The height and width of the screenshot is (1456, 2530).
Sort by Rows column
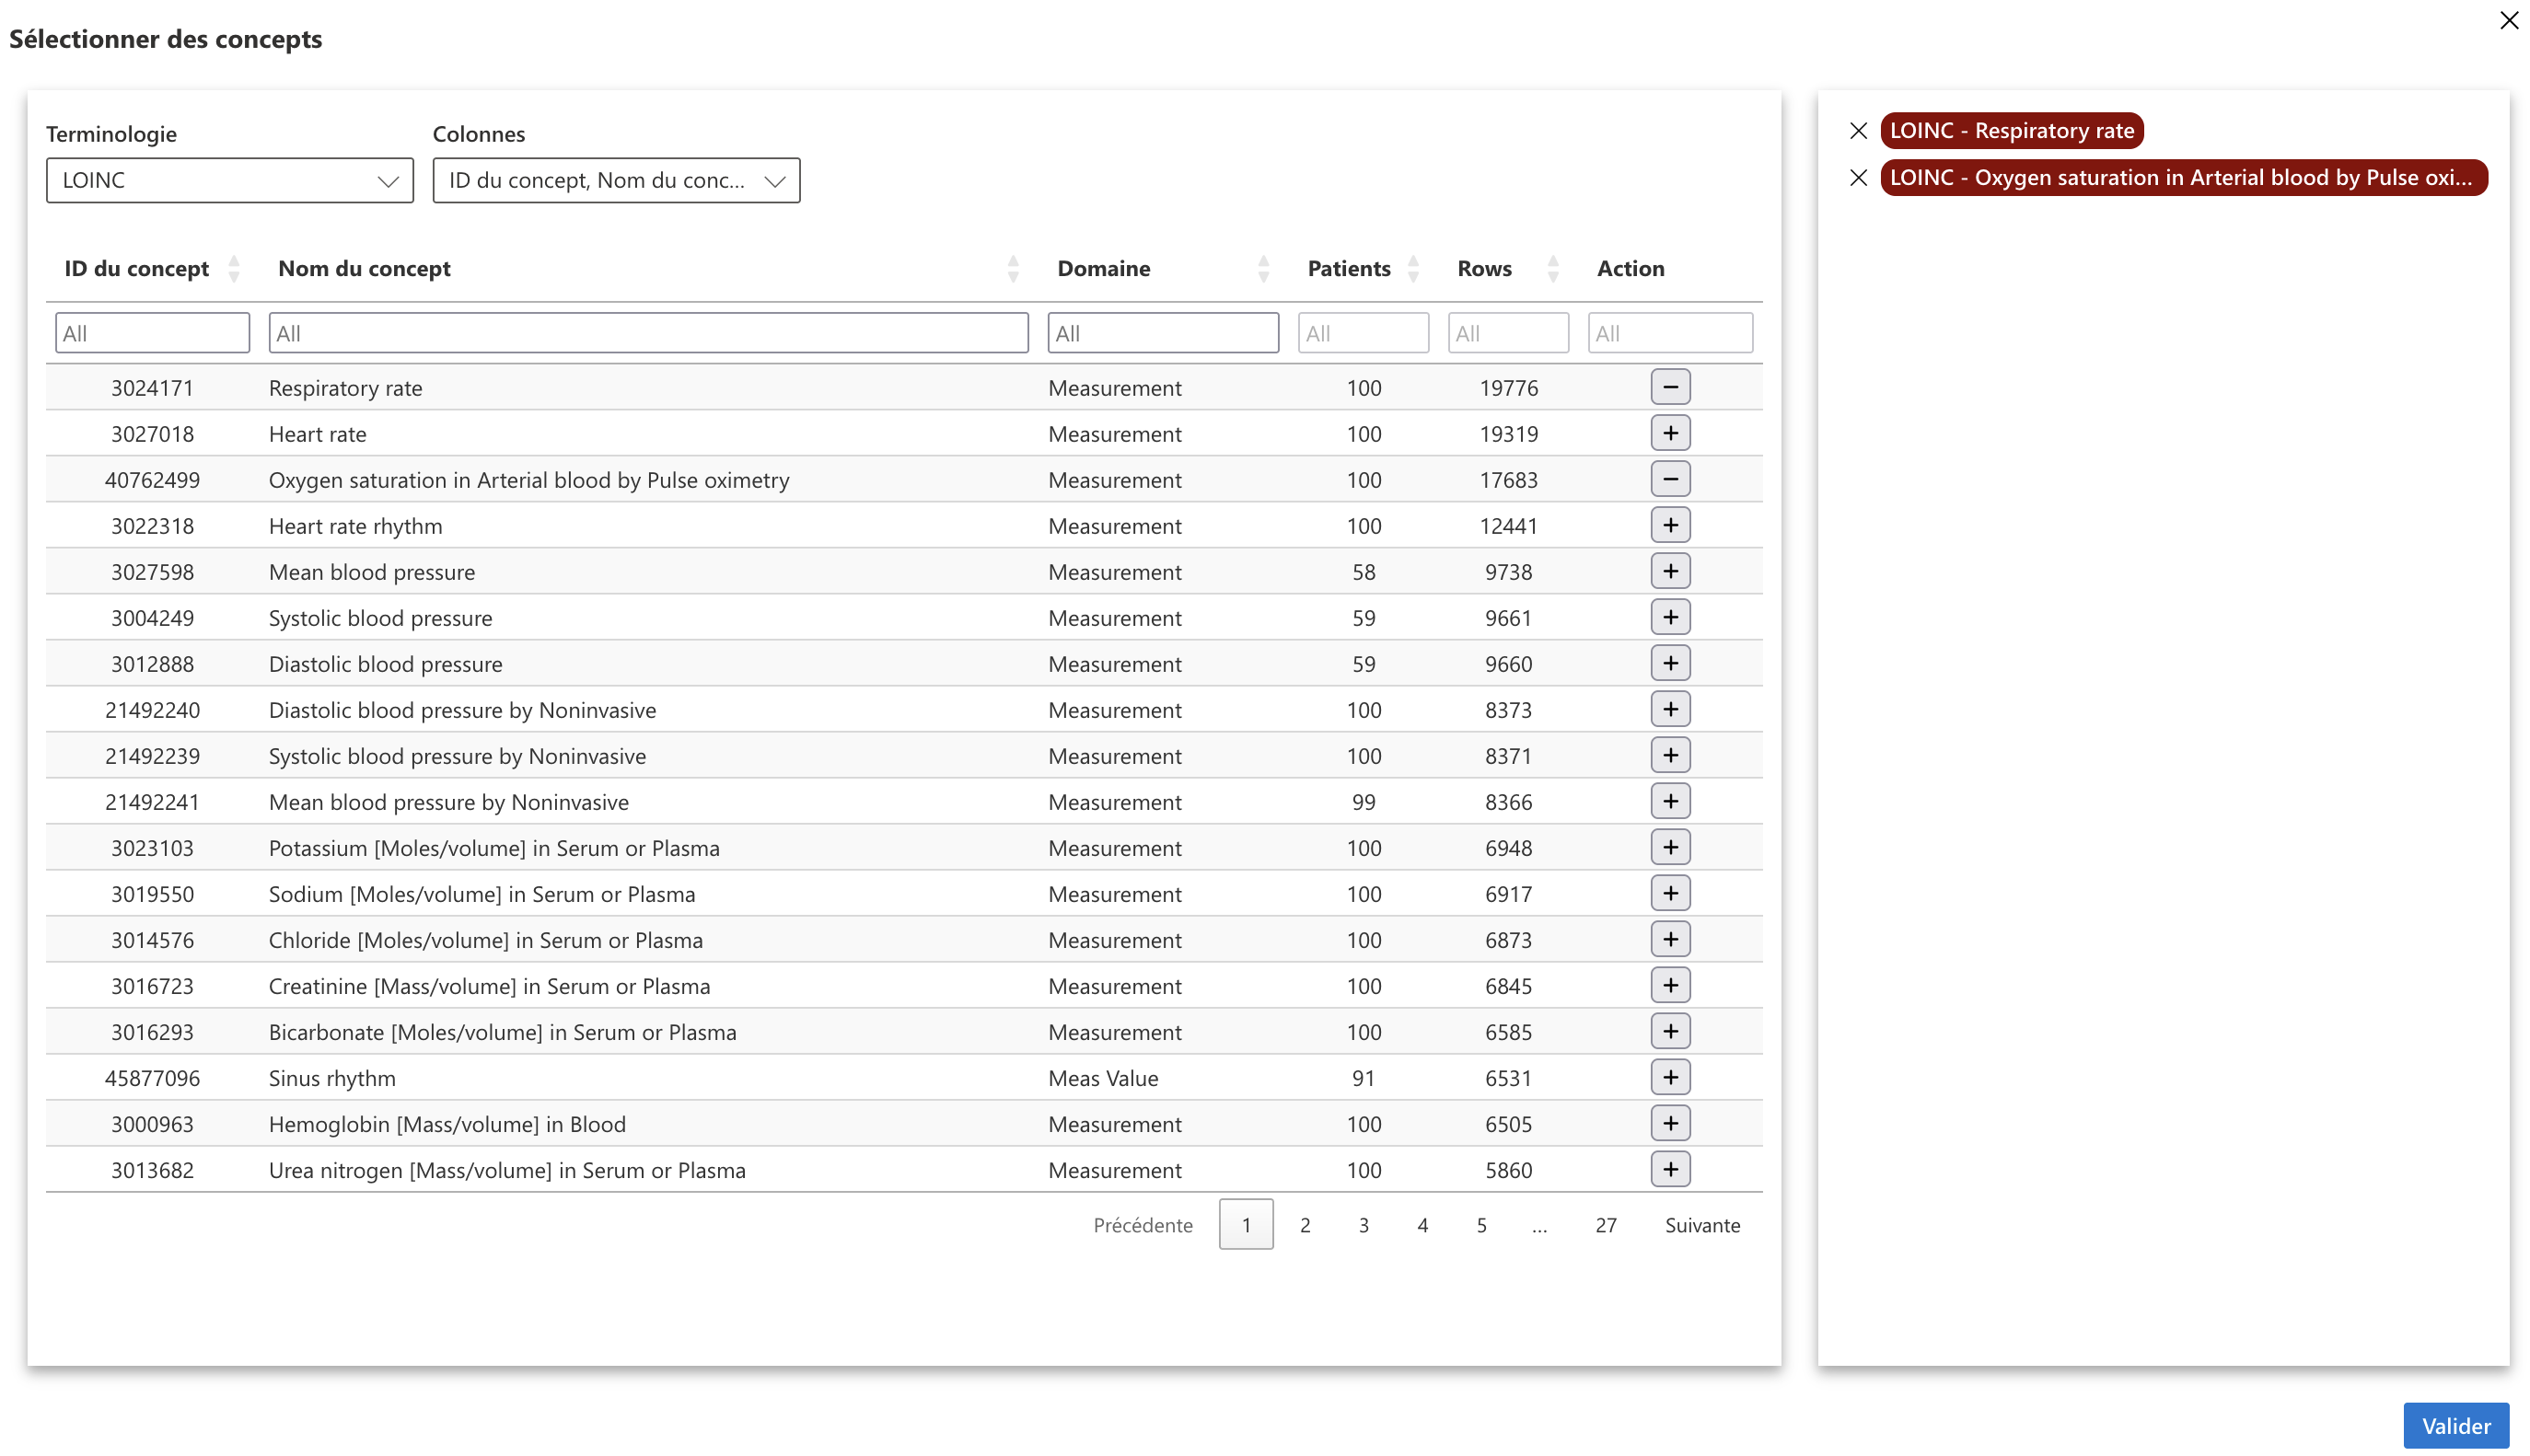point(1552,268)
